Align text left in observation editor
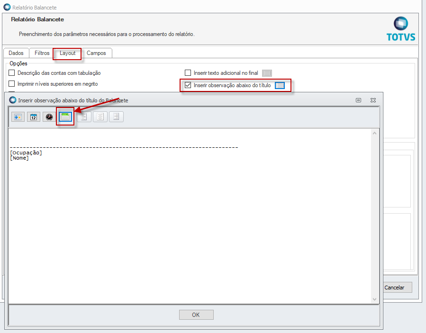Image resolution: width=426 pixels, height=333 pixels. tap(84, 117)
